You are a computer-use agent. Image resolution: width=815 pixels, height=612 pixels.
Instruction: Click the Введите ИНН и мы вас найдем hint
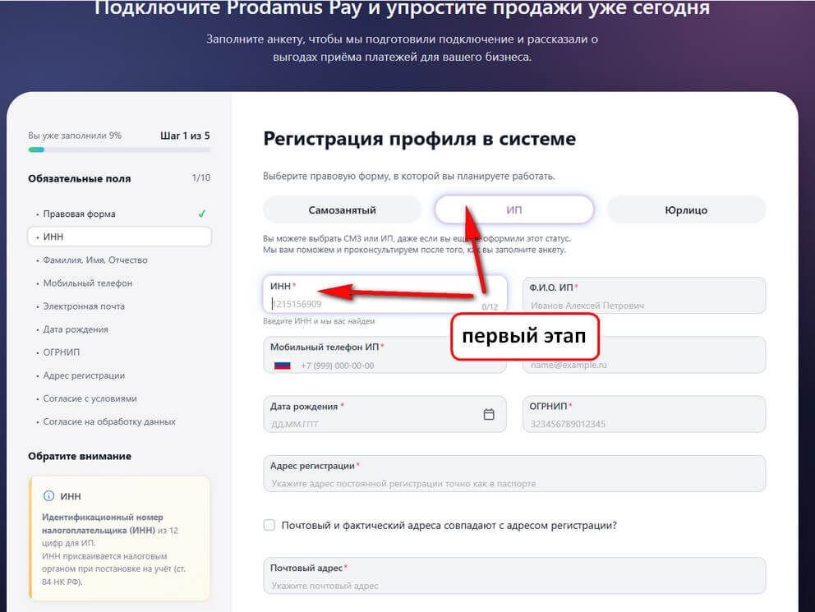(319, 321)
